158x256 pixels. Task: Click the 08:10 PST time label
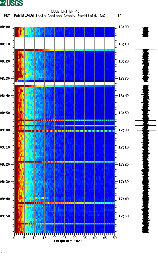(x=5, y=44)
